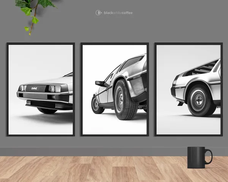Select the middle rear wheel close-up poster
Viewport: 228px width, 182px height.
coord(115,89)
